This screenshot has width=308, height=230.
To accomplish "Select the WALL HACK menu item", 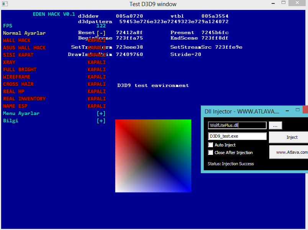I will tap(17, 40).
